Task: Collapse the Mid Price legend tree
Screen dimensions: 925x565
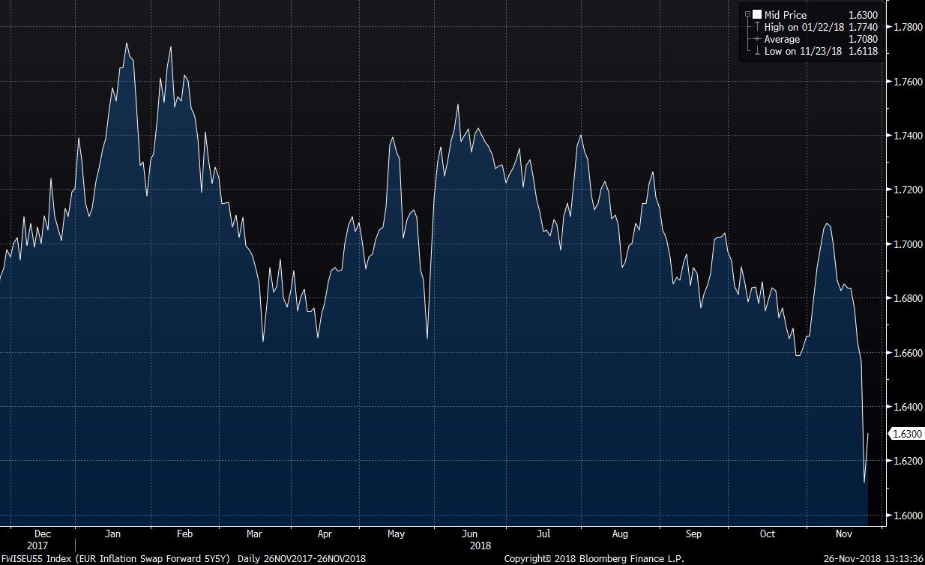Action: [747, 14]
